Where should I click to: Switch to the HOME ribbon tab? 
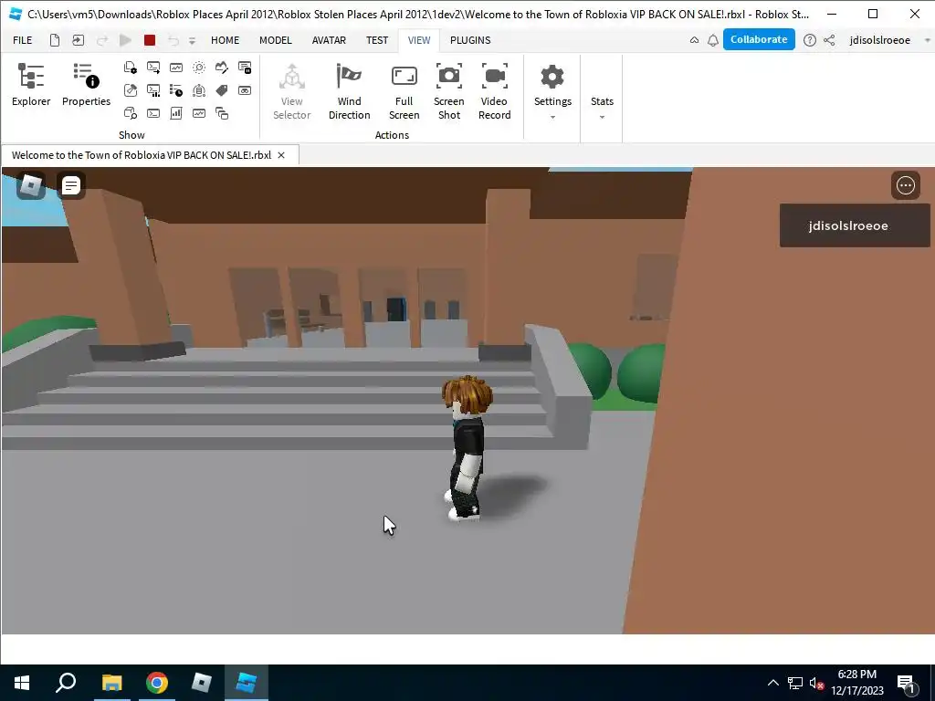click(x=225, y=40)
